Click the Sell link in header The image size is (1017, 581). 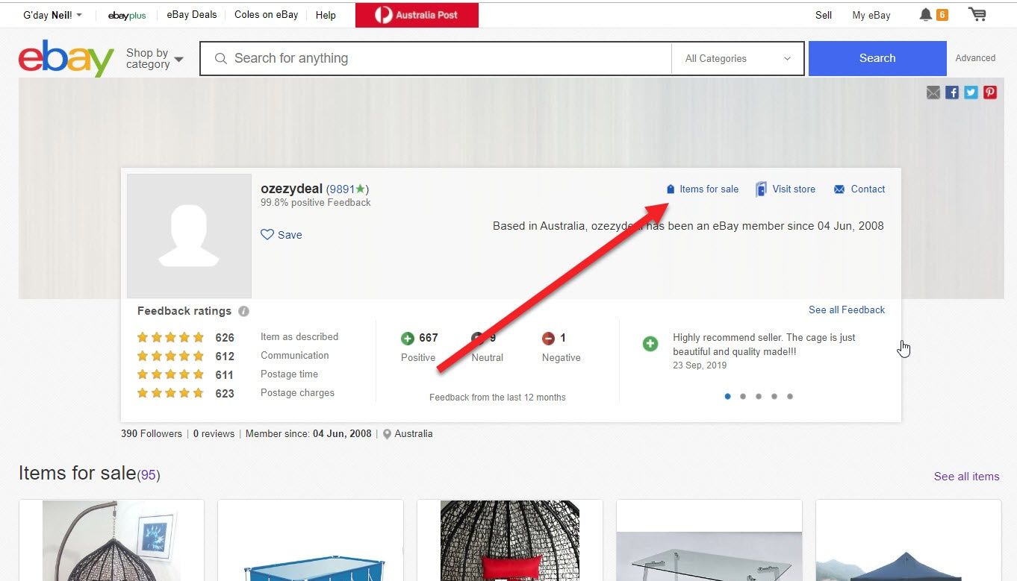pyautogui.click(x=824, y=15)
